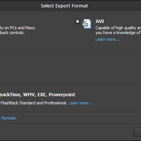Click the "on PCs and Macs." text
Image resolution: width=141 pixels, height=141 pixels.
20,28
